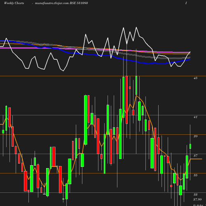
Task: Click the price axis label 37
Action: tap(195, 156)
